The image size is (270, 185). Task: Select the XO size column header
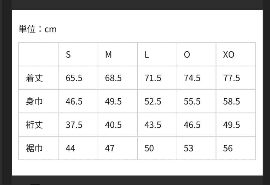pyautogui.click(x=229, y=55)
